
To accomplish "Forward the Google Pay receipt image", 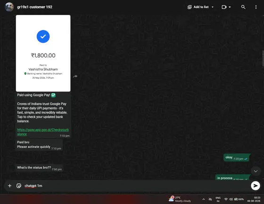I will [75, 77].
